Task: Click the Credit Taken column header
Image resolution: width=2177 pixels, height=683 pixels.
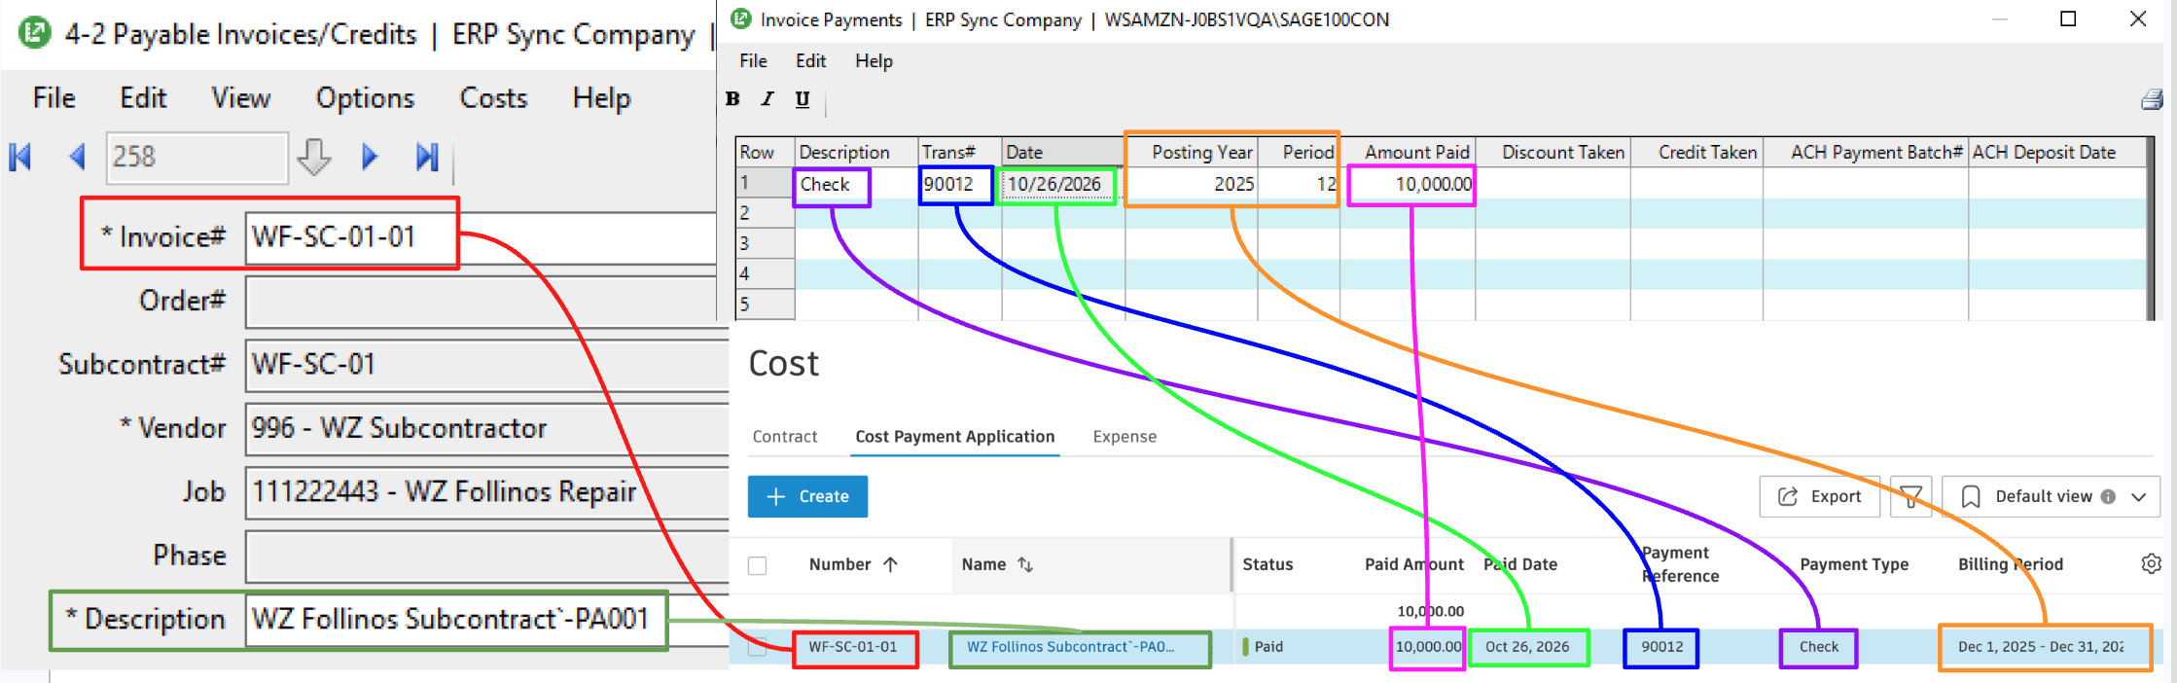Action: tap(1697, 152)
